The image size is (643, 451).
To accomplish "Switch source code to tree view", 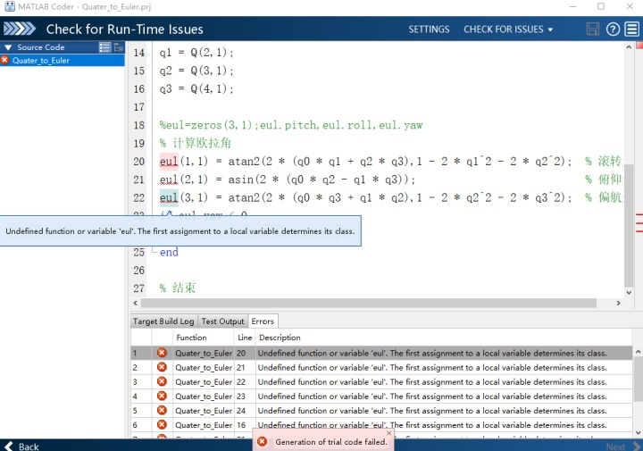I will coord(119,47).
